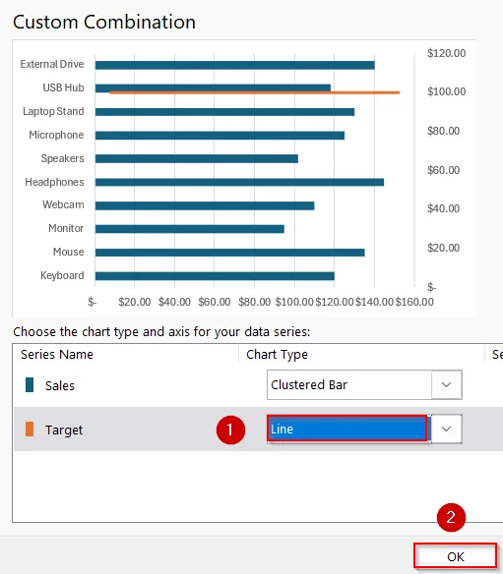Open the Target chart type dropdown arrow
The height and width of the screenshot is (574, 503).
446,430
